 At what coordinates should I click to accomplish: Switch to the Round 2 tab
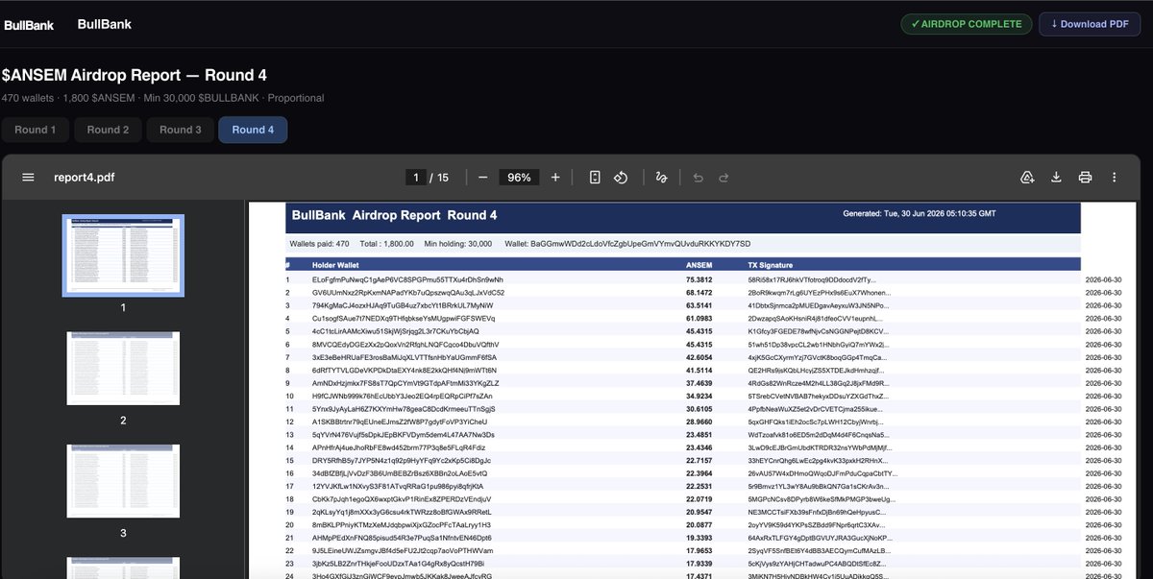pyautogui.click(x=108, y=130)
